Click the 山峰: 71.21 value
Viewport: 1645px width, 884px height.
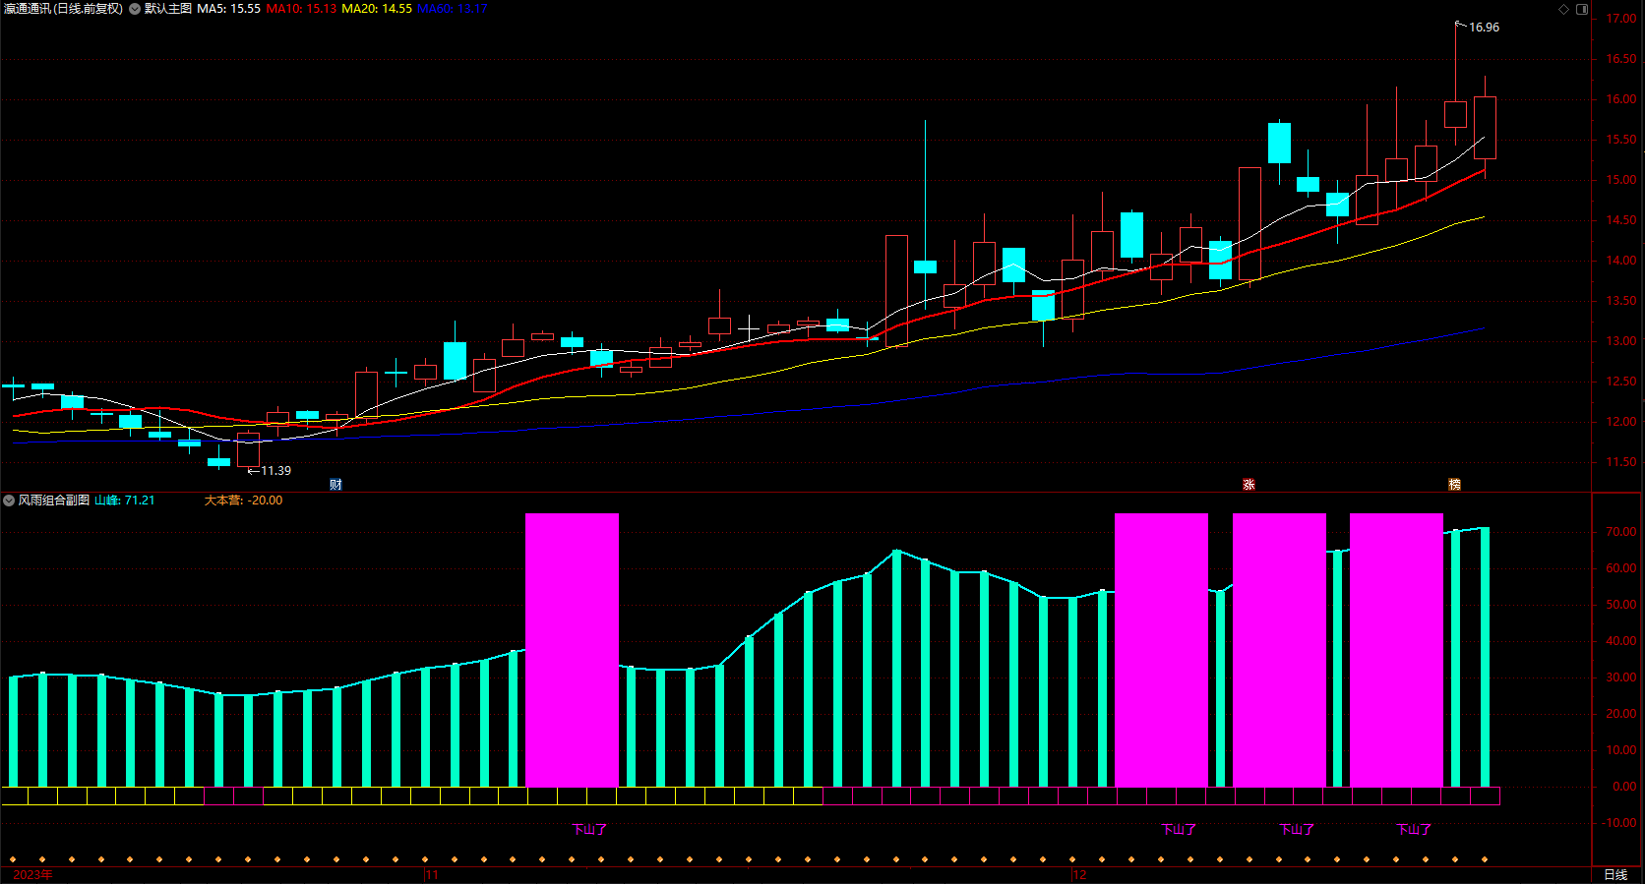(125, 501)
